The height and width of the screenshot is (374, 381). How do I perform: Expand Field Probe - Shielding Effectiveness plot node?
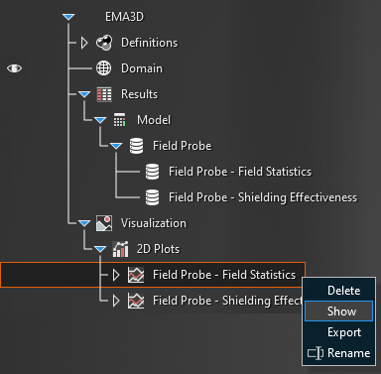[x=116, y=301]
